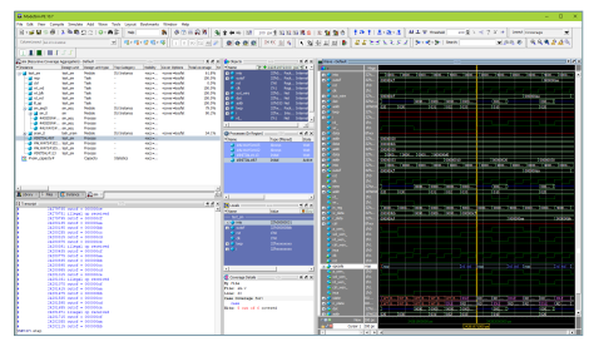Screen dimensions: 594x347
Task: Click the yellow cursor time value box
Action: (x=476, y=326)
